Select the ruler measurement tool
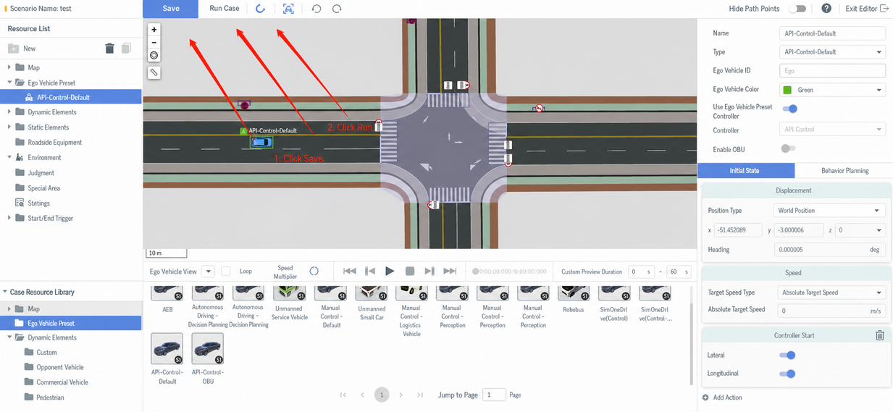Screen dimensions: 893x412 point(154,72)
